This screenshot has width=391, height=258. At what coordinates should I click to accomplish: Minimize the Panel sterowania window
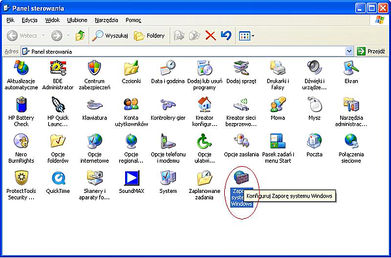pos(360,8)
